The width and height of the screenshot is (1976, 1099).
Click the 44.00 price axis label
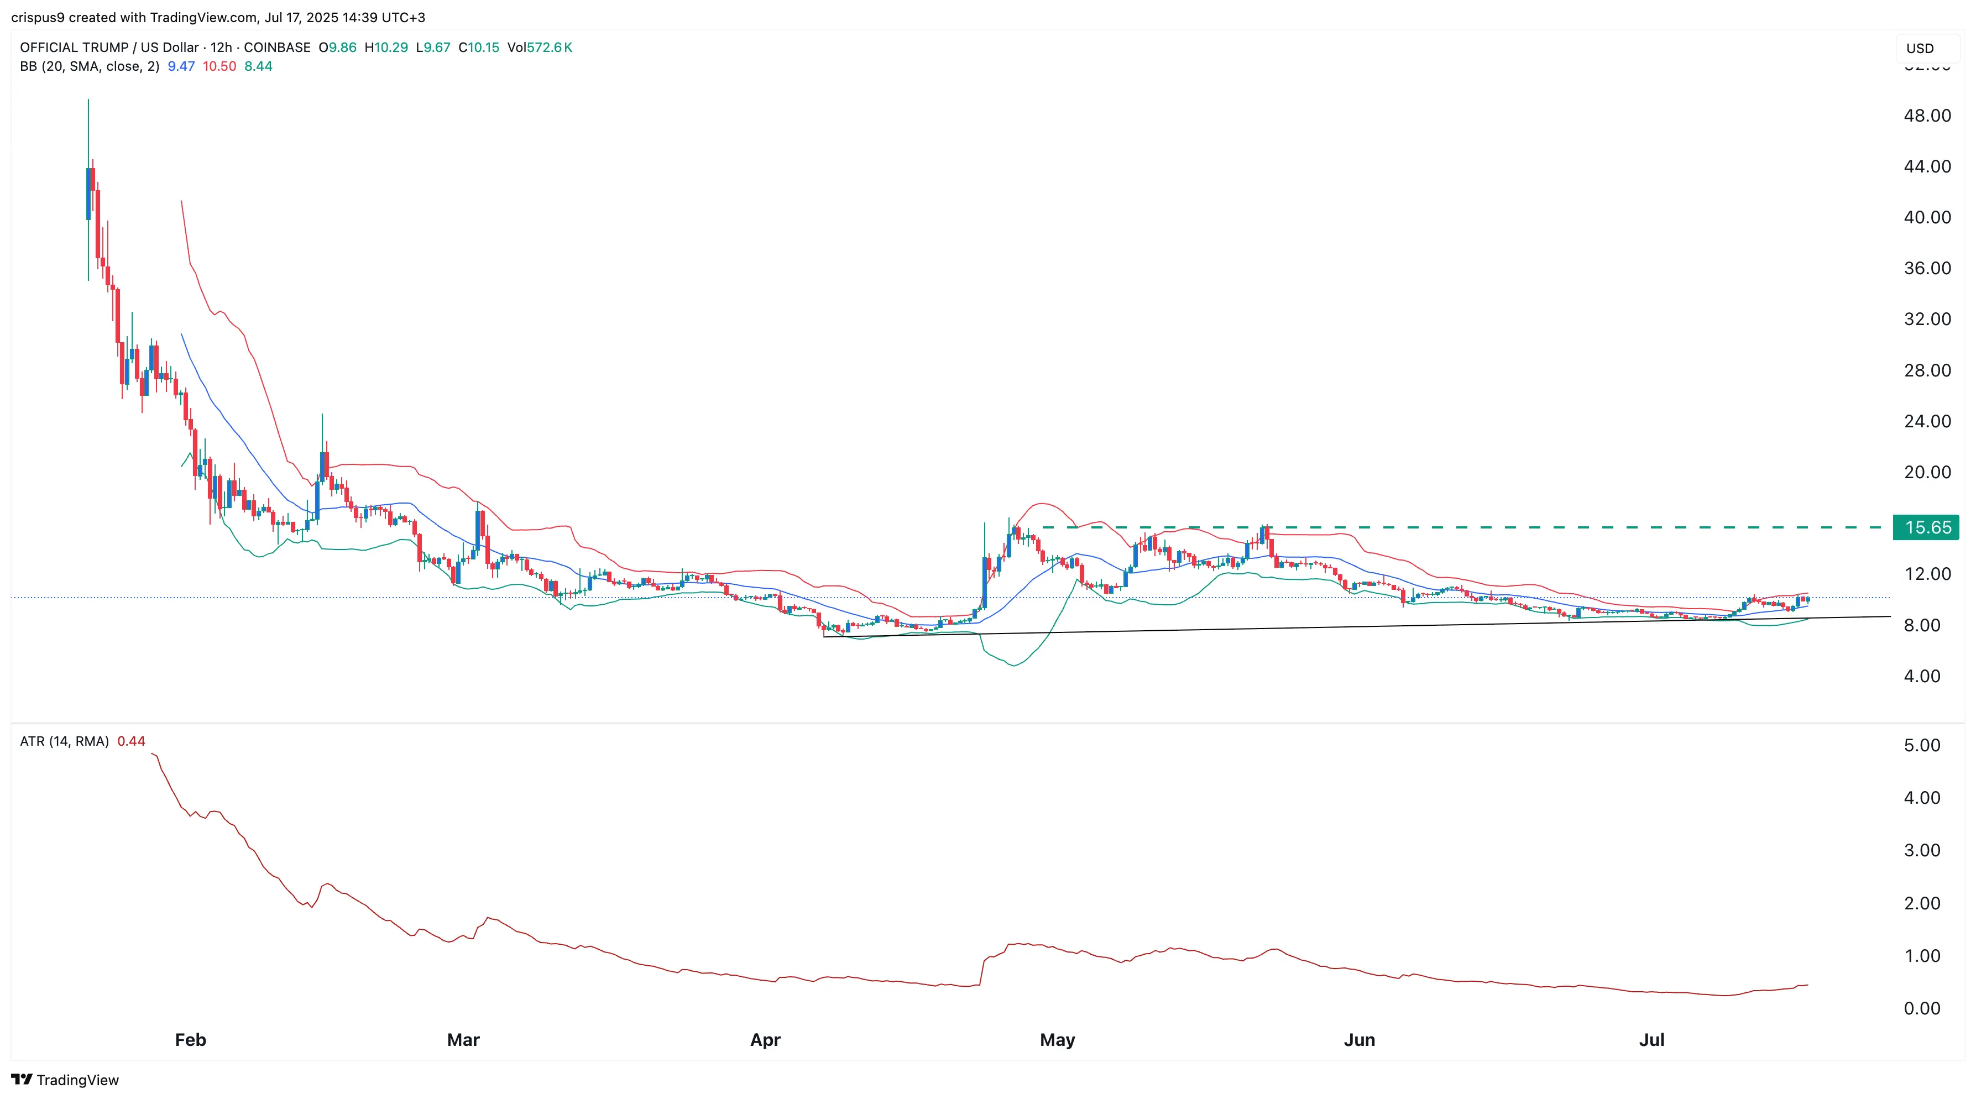[x=1927, y=166]
